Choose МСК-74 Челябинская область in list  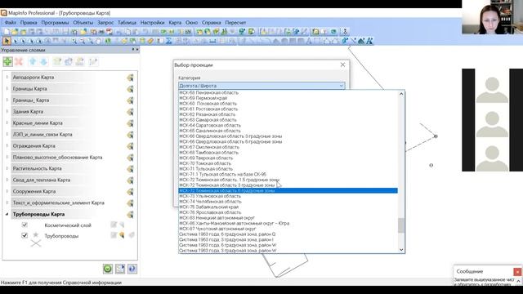(288, 202)
